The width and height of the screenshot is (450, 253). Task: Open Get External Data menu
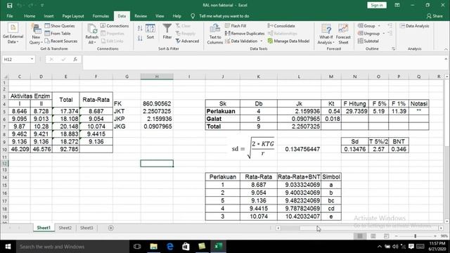tap(13, 34)
